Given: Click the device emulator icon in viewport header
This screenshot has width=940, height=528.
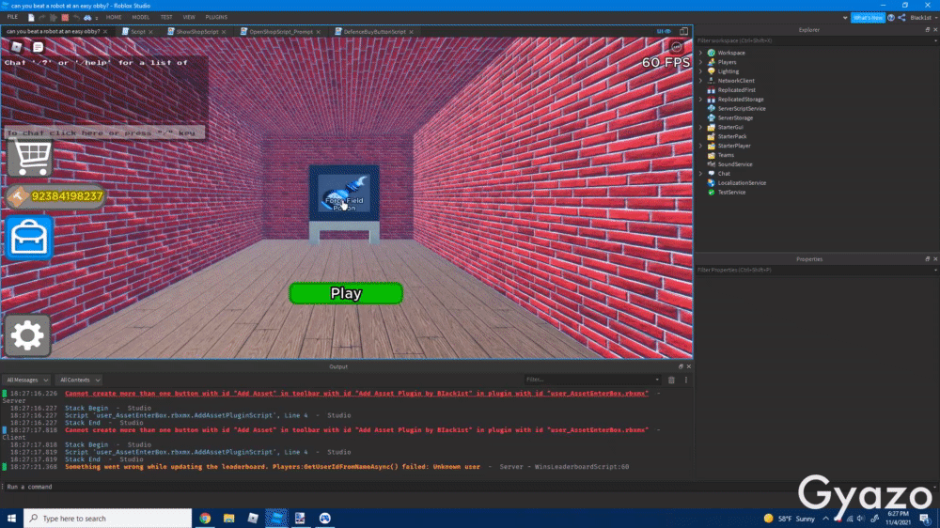Looking at the screenshot, I should tap(684, 31).
